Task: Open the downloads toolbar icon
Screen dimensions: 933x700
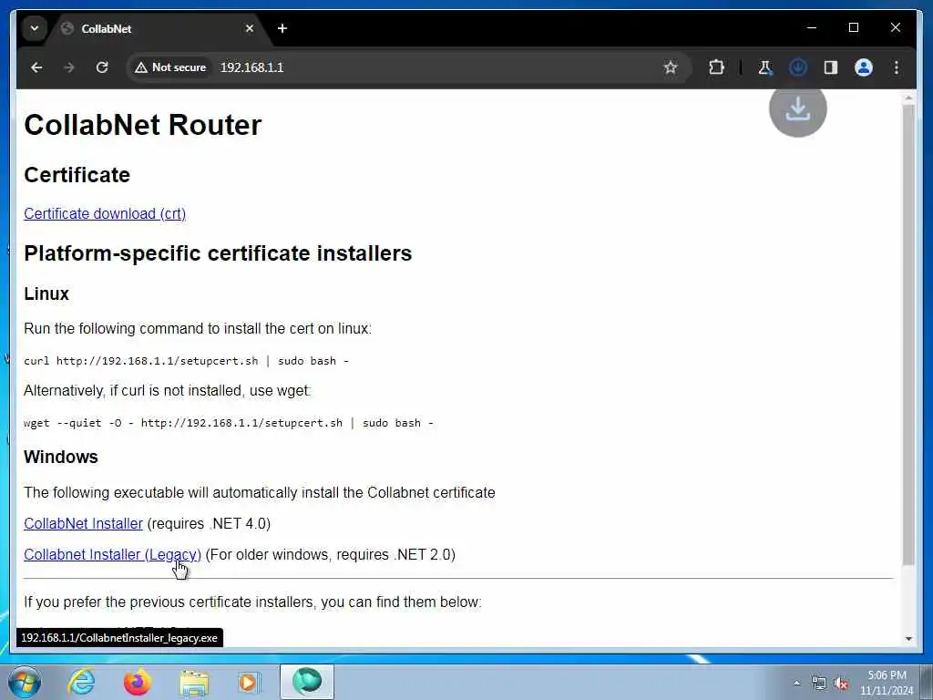Action: coord(798,67)
